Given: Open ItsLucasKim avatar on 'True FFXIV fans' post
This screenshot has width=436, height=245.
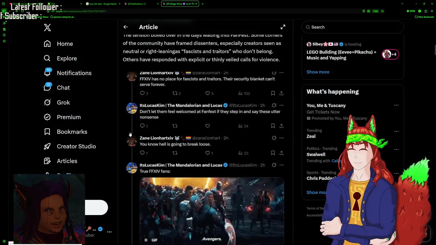Looking at the screenshot, I should tap(132, 168).
